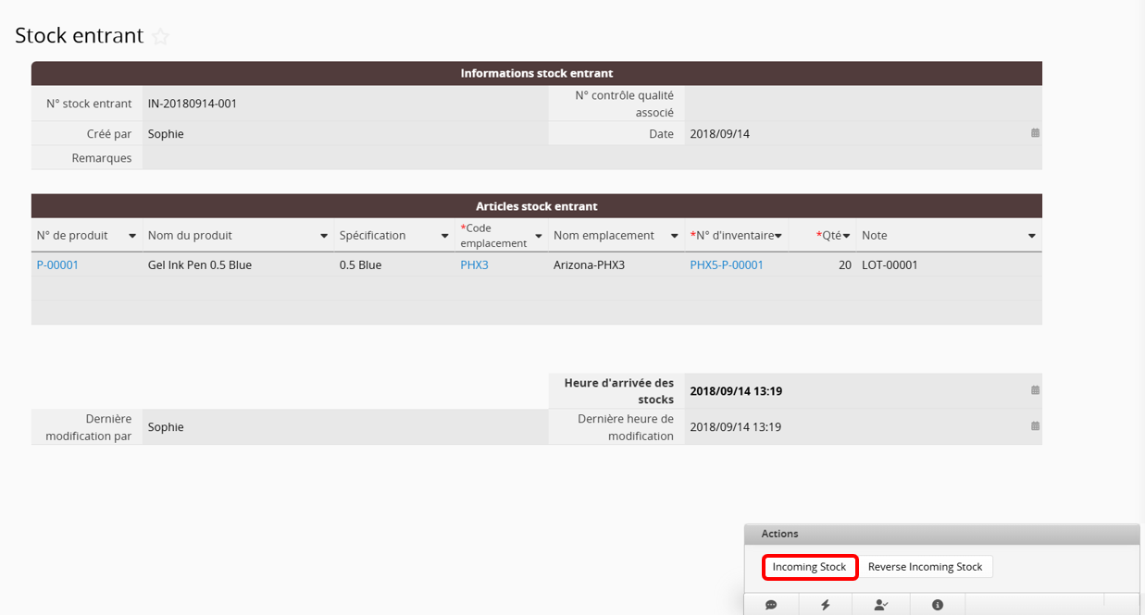1145x615 pixels.
Task: Click the N° contrôle qualité associé field
Action: pyautogui.click(x=861, y=104)
